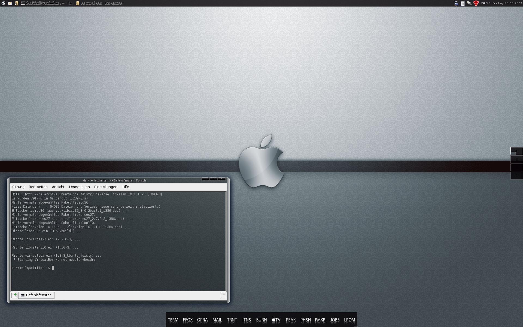Open the Lesezeichen menu in Konsole

coord(79,187)
